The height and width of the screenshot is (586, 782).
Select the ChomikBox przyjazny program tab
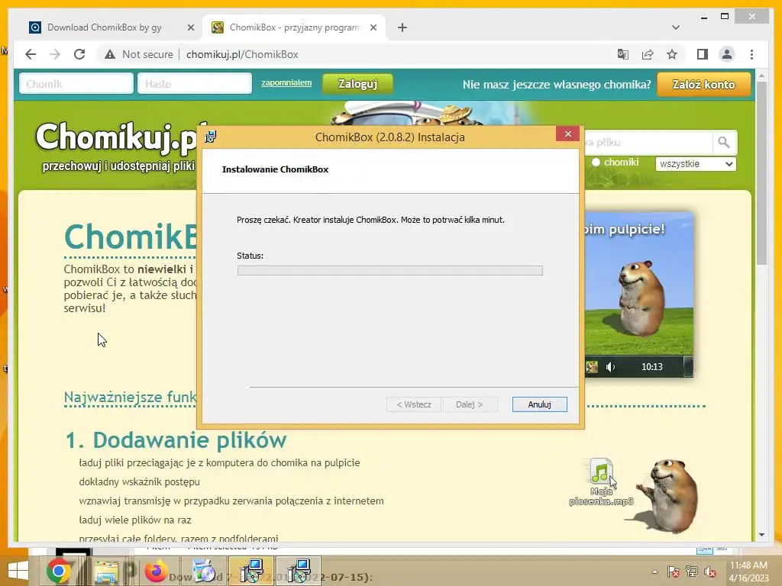pos(294,27)
